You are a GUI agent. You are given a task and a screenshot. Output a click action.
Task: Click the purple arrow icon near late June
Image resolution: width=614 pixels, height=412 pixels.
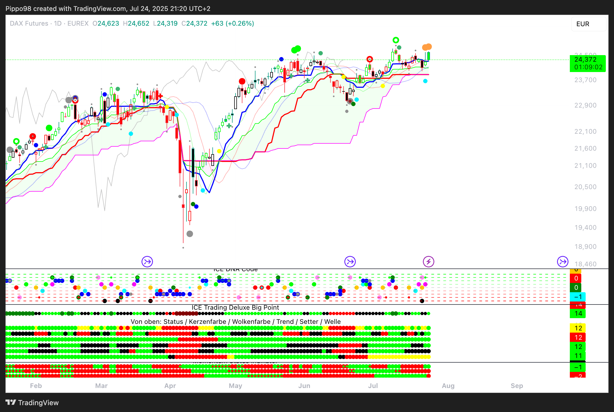tap(350, 262)
